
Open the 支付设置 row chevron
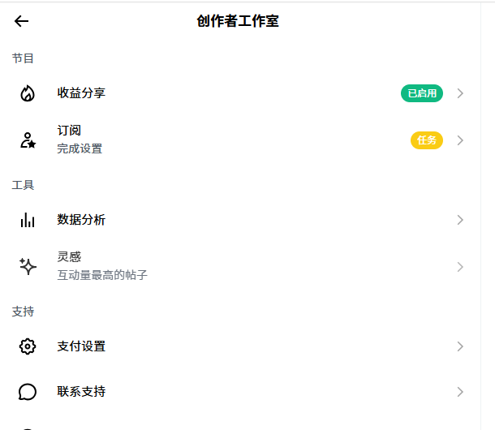460,346
